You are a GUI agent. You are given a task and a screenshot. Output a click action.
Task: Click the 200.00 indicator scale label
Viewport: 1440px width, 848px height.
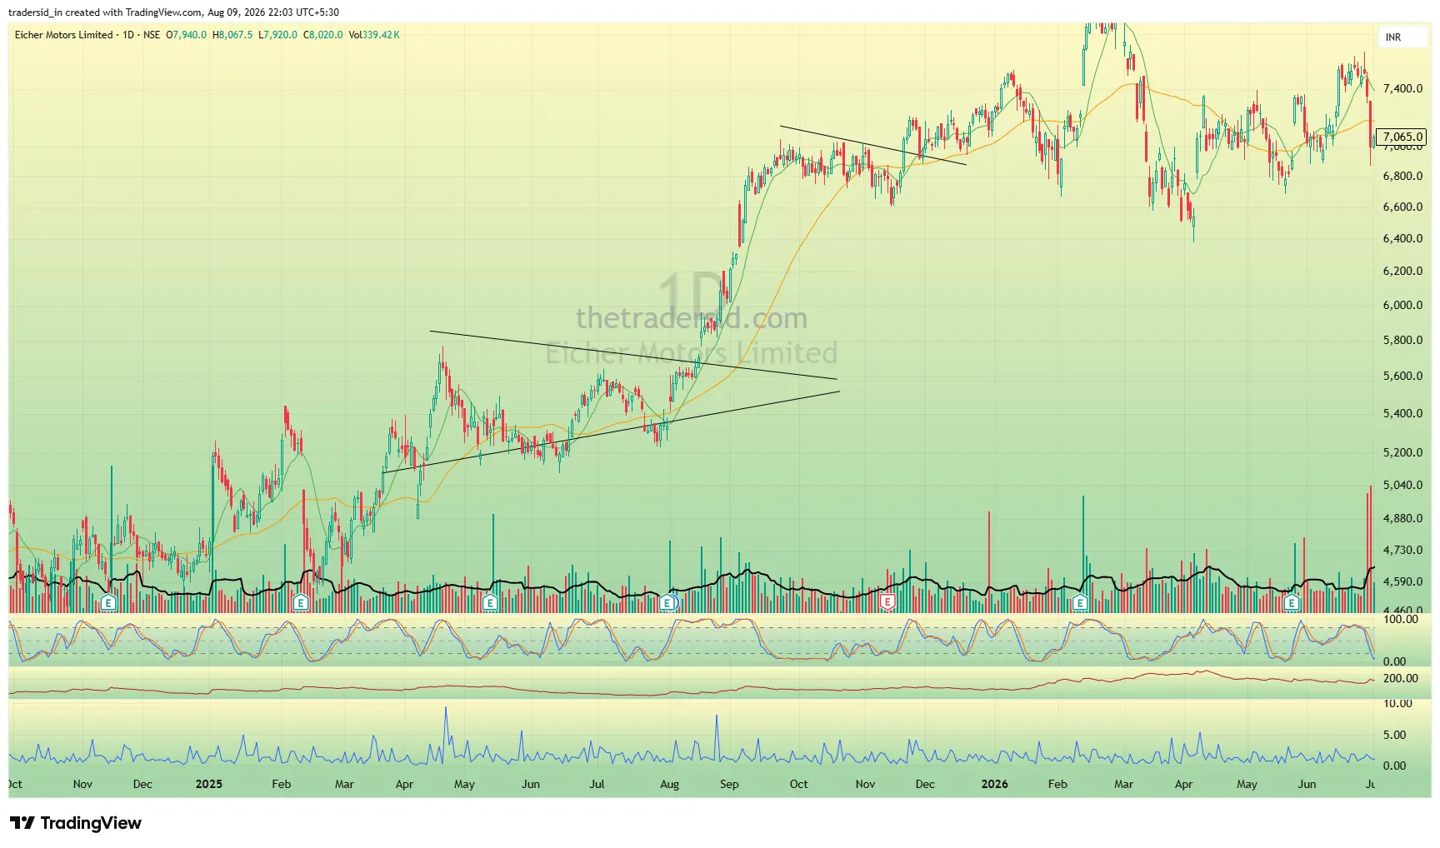click(x=1400, y=679)
